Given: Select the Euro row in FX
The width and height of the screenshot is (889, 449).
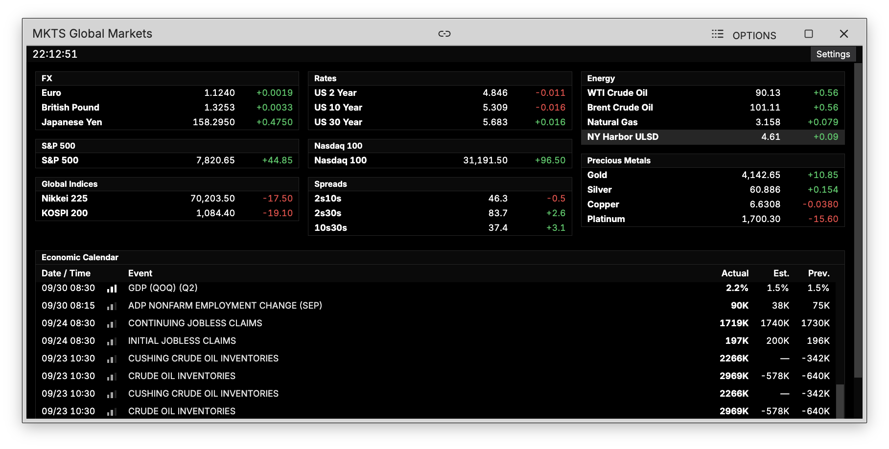Looking at the screenshot, I should click(x=167, y=93).
